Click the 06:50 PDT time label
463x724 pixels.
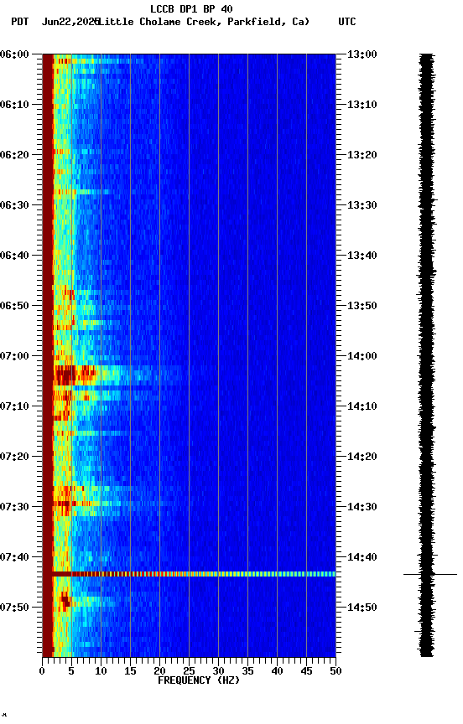pyautogui.click(x=14, y=306)
